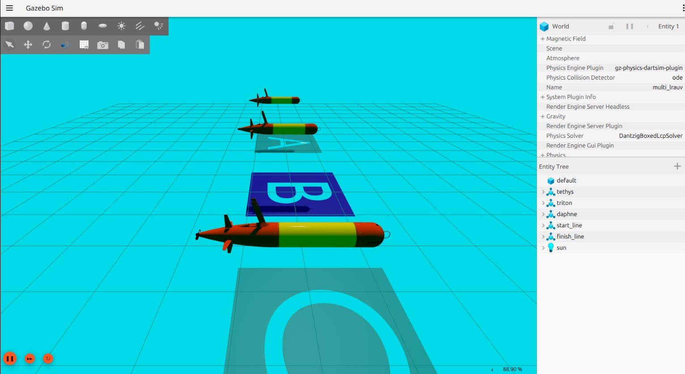Open the hamburger menu
This screenshot has width=685, height=374.
[9, 8]
